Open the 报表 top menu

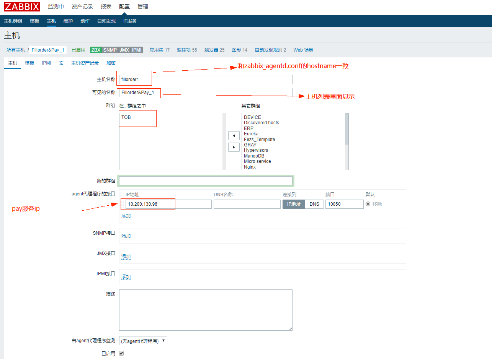[106, 6]
